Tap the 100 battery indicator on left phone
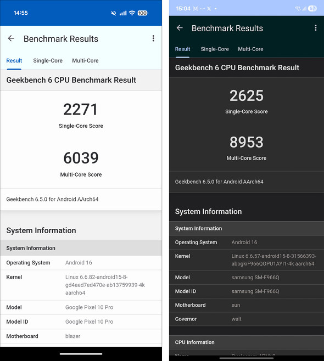Viewport: 324px width, 361px height. pyautogui.click(x=143, y=13)
